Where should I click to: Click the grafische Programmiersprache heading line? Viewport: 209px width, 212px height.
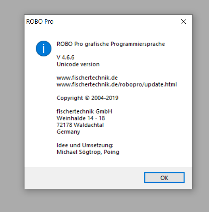[111, 44]
